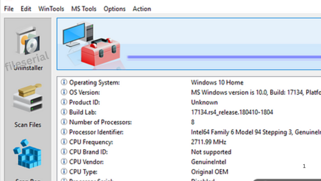Screen dimensions: 321x181
Task: Select the 'Processor Identifier:' label
Action: coord(96,132)
